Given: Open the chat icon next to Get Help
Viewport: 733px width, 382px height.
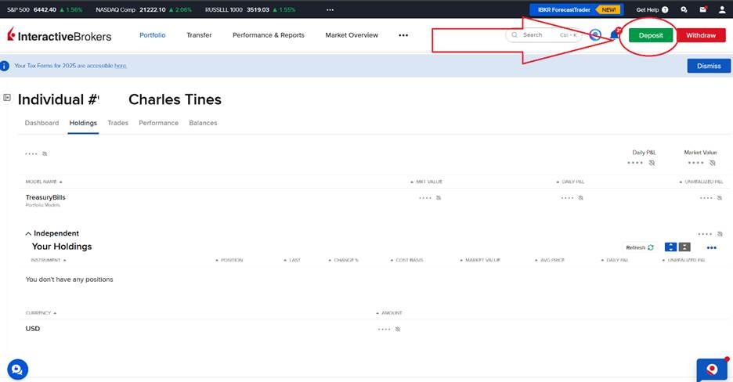Looking at the screenshot, I should pos(684,10).
